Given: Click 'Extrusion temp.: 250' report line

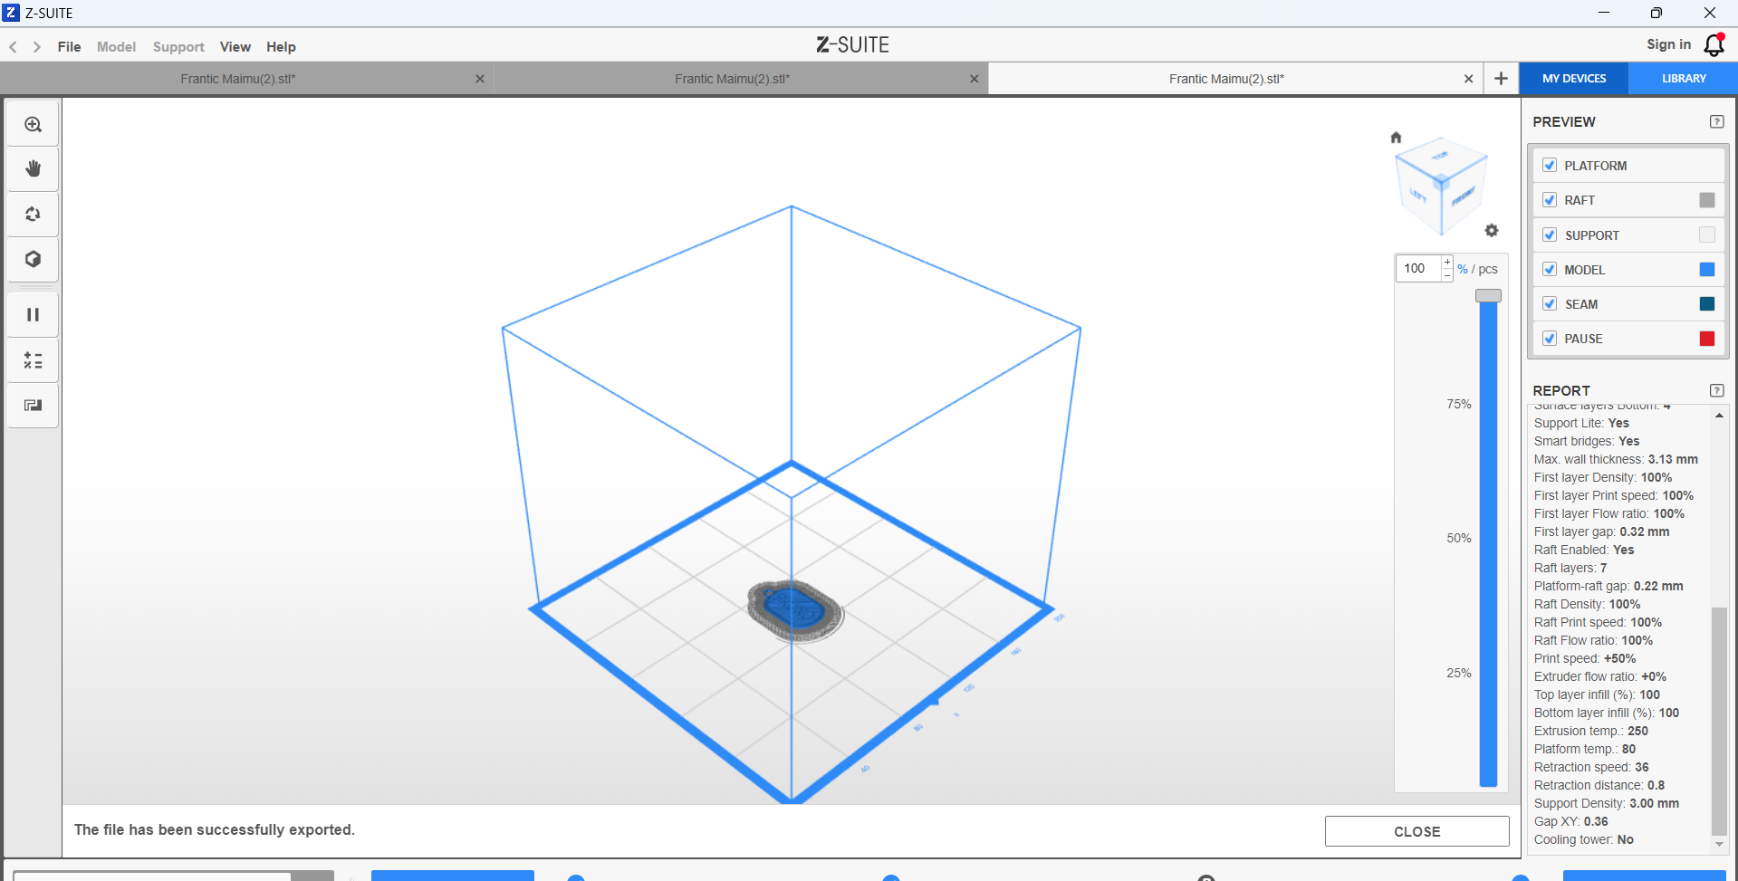Looking at the screenshot, I should pos(1591,731).
